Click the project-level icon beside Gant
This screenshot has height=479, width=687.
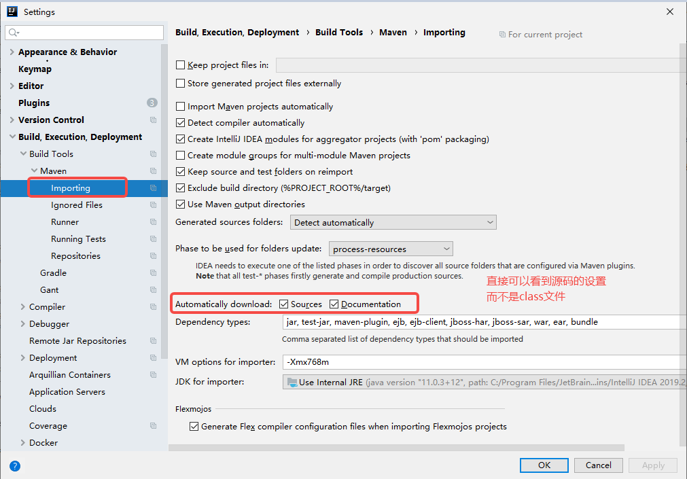coord(153,289)
